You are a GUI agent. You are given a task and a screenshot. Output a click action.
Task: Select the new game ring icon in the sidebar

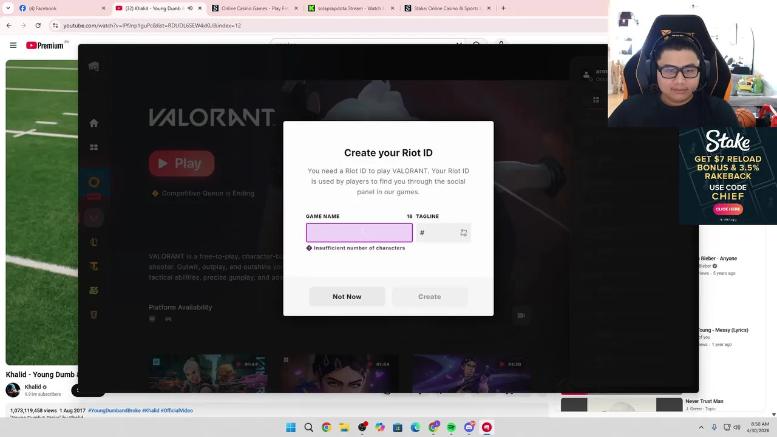[93, 183]
